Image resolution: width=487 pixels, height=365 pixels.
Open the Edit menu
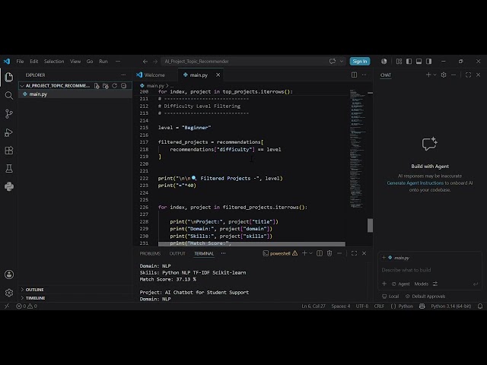click(x=33, y=61)
